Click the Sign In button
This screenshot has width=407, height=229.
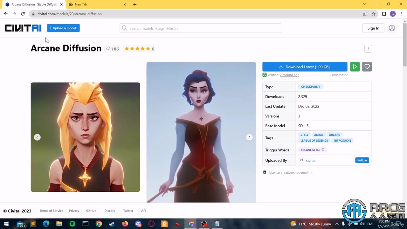tap(373, 28)
